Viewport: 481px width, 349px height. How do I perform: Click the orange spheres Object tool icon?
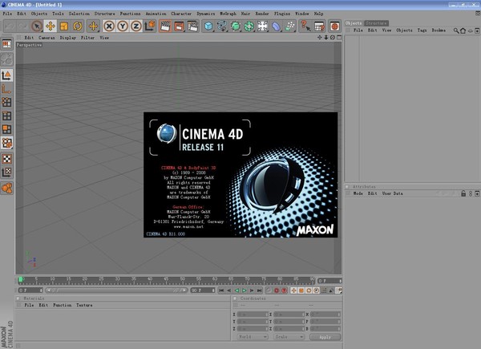(x=6, y=188)
